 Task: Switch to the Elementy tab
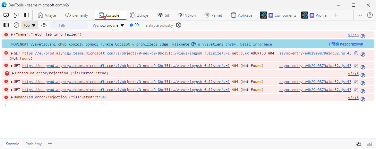(x=76, y=15)
